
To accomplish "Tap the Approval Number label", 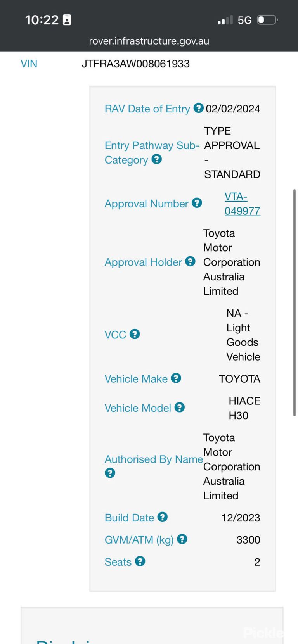I will tap(146, 204).
